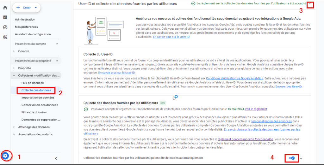Open the Explore icon in left rail
The height and width of the screenshot is (165, 324).
5,27
